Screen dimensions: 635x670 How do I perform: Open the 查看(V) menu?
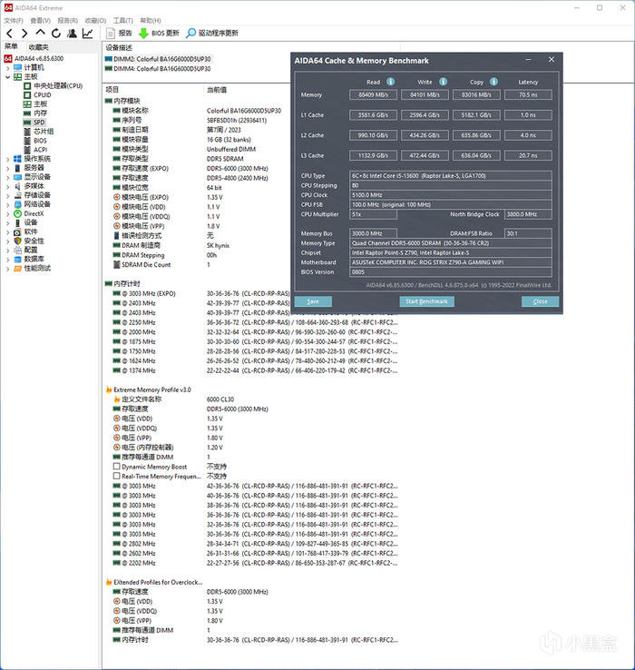click(41, 21)
